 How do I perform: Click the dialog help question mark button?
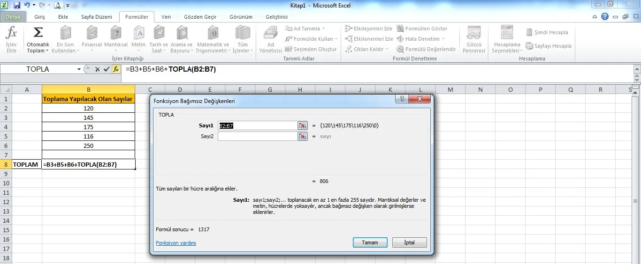point(402,100)
